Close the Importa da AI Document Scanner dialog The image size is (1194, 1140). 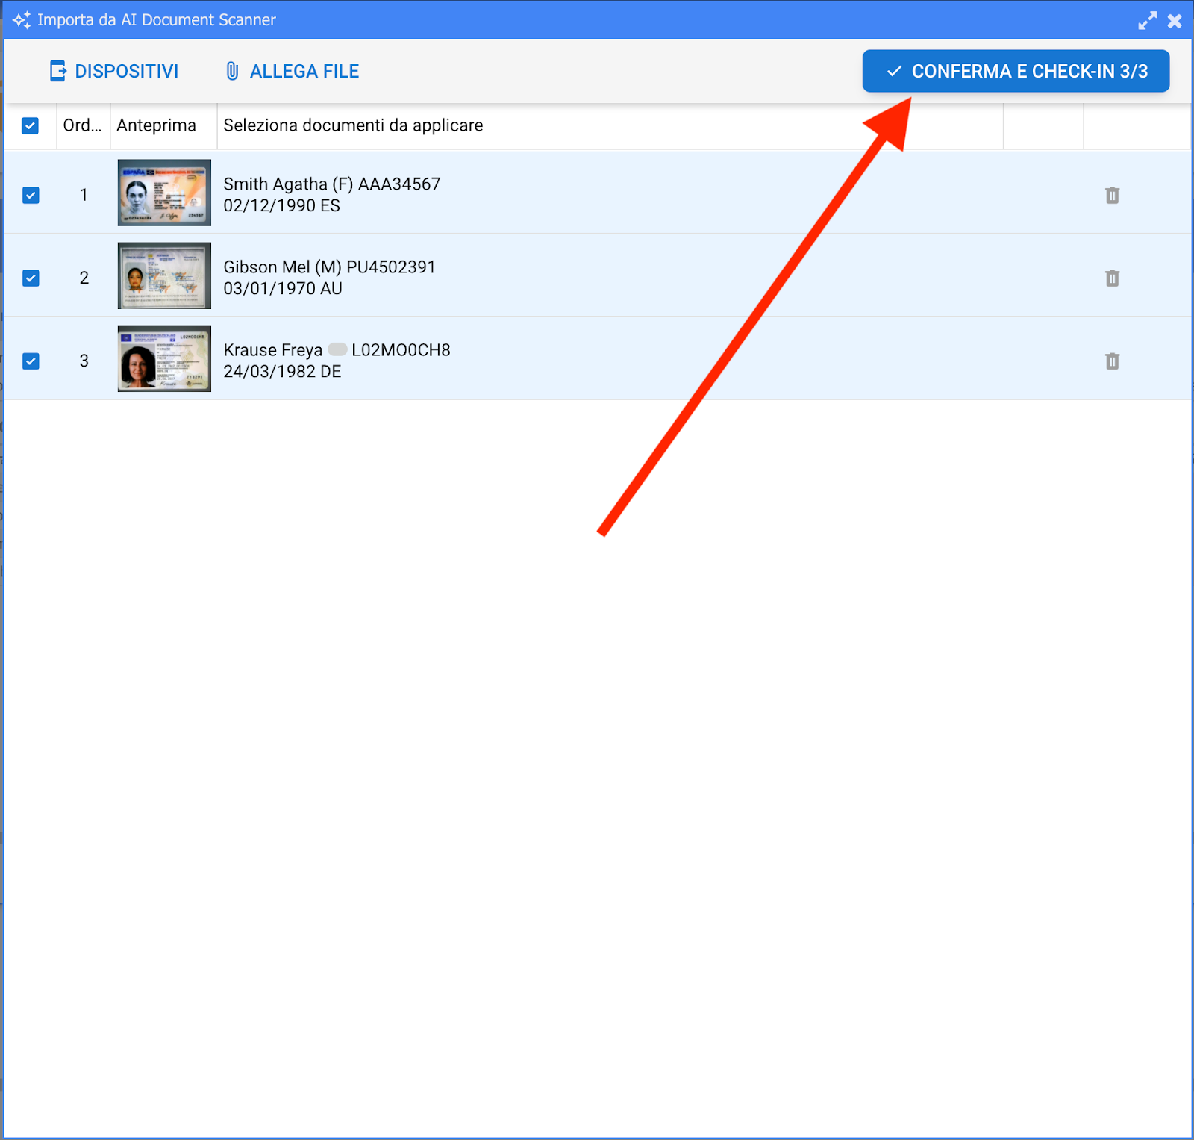tap(1175, 21)
